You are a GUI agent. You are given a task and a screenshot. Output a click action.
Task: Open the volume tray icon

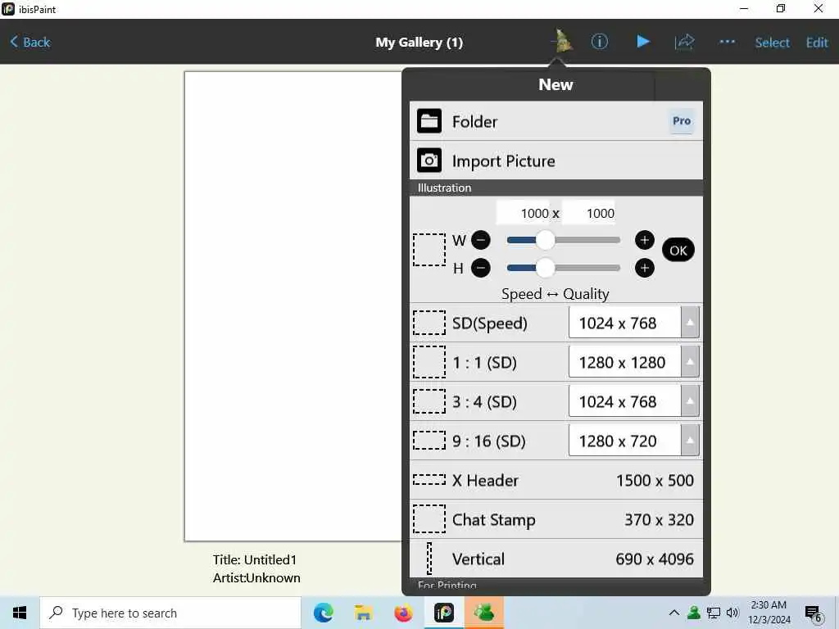[x=732, y=613]
